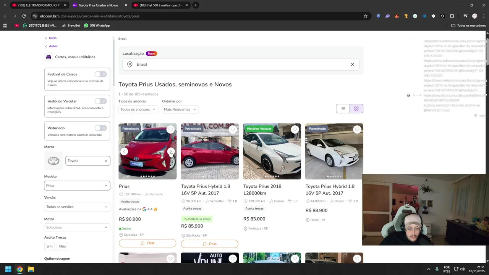The image size is (489, 275).
Task: Click the location pin icon
Action: 130,64
